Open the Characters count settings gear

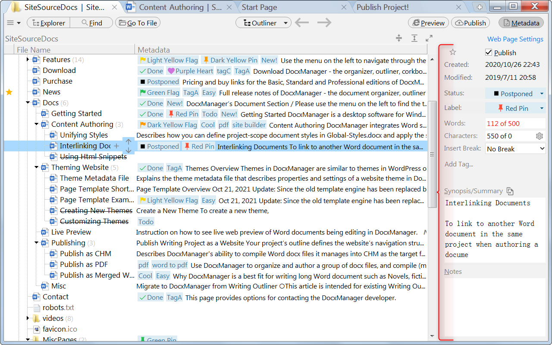coord(539,136)
